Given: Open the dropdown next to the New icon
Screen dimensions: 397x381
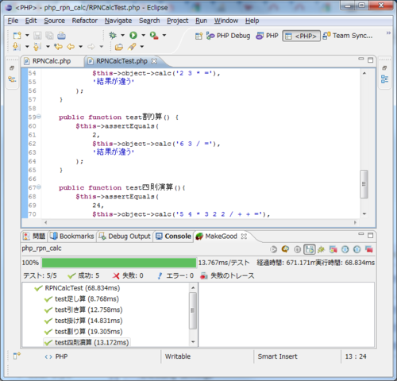Looking at the screenshot, I should point(27,35).
